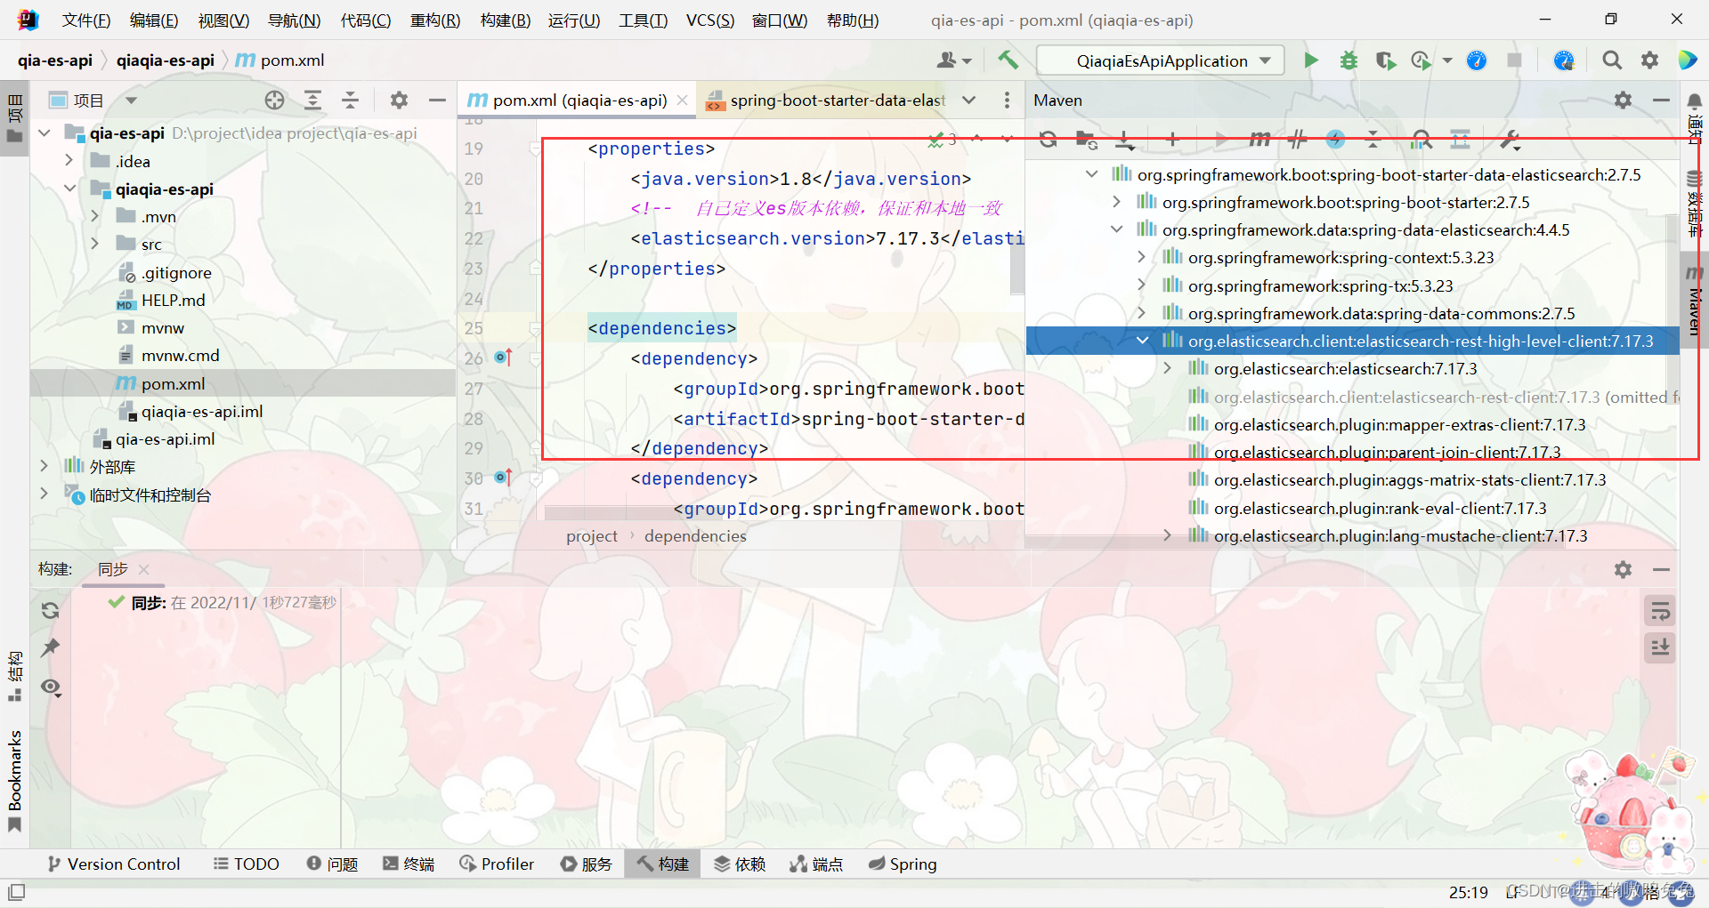Open IDE settings gear in main toolbar
The width and height of the screenshot is (1709, 908).
point(1649,60)
